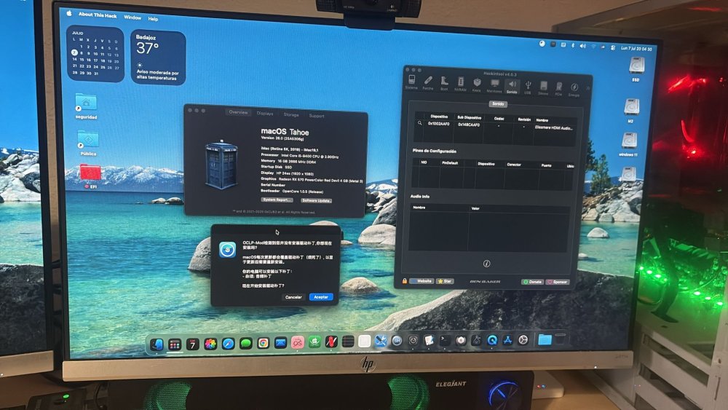Screen dimensions: 728x410
Task: Click the Sponsor button in Hackintool
Action: (558, 282)
